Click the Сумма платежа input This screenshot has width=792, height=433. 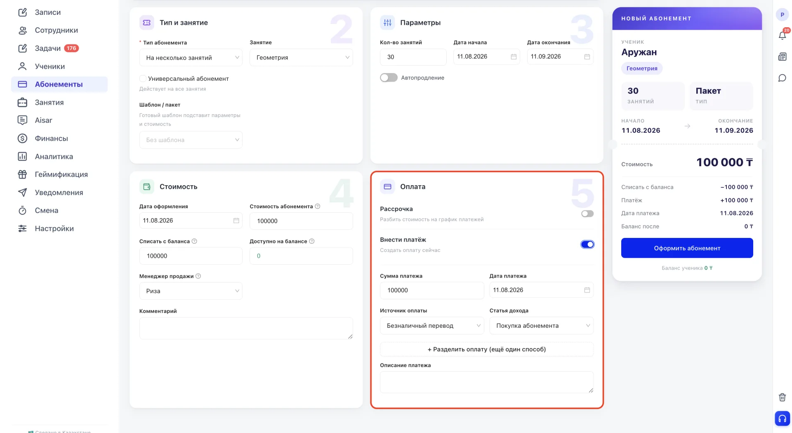click(x=432, y=290)
